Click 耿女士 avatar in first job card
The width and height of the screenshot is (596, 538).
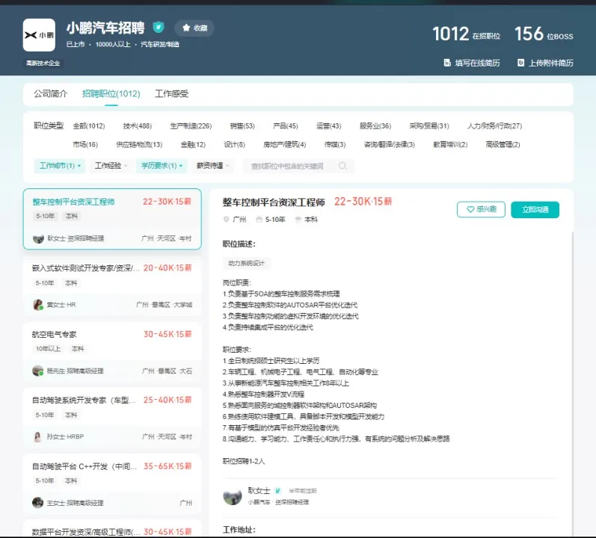pos(38,238)
